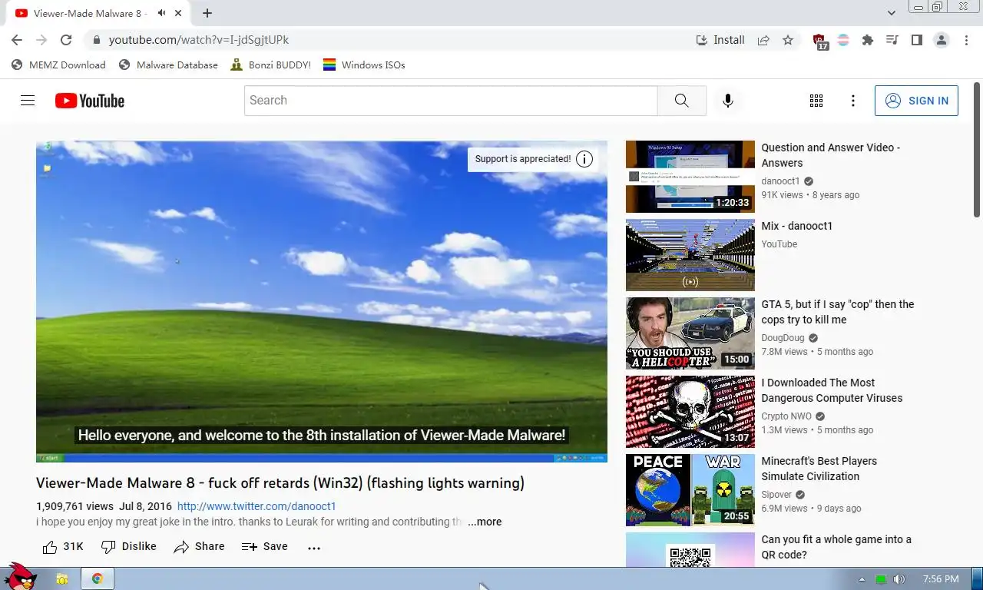Open the GTA 5 cop video thumbnail
Viewport: 983px width, 590px height.
coord(690,333)
